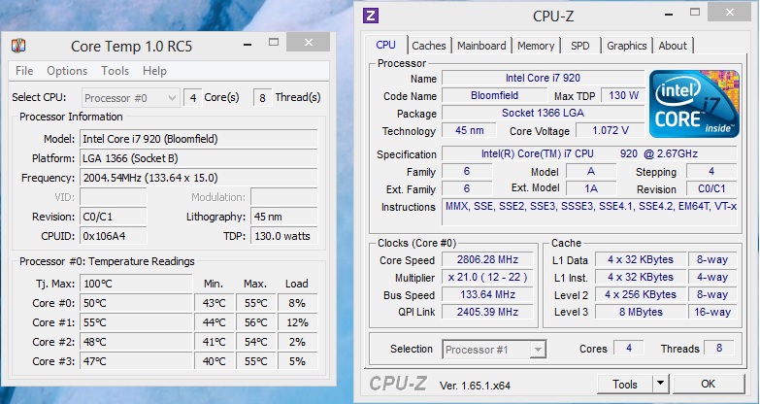Click the empty VID field in Core Temp

[x=114, y=197]
